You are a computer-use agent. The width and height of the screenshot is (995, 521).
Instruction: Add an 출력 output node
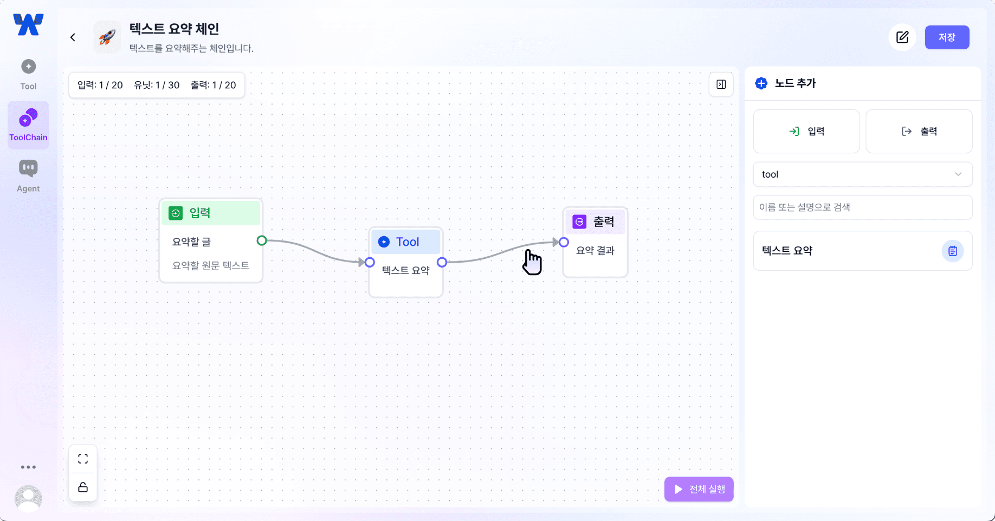pos(919,132)
